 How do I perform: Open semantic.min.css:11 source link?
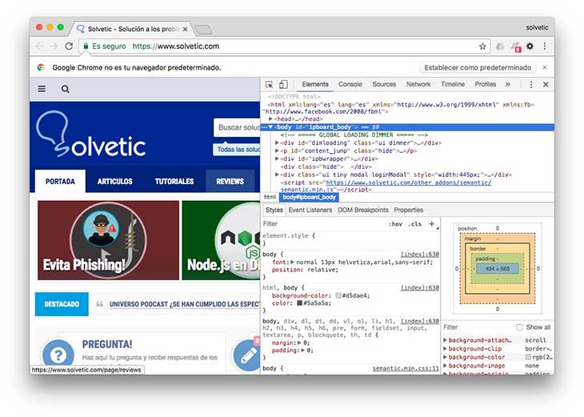pyautogui.click(x=406, y=368)
